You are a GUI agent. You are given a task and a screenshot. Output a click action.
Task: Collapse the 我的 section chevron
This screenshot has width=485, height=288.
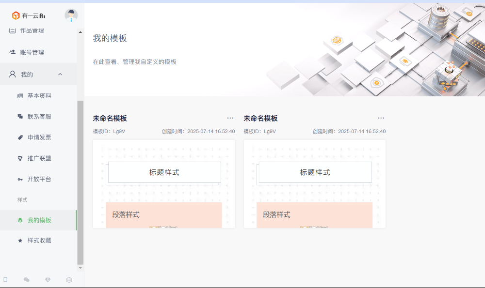[x=60, y=75]
